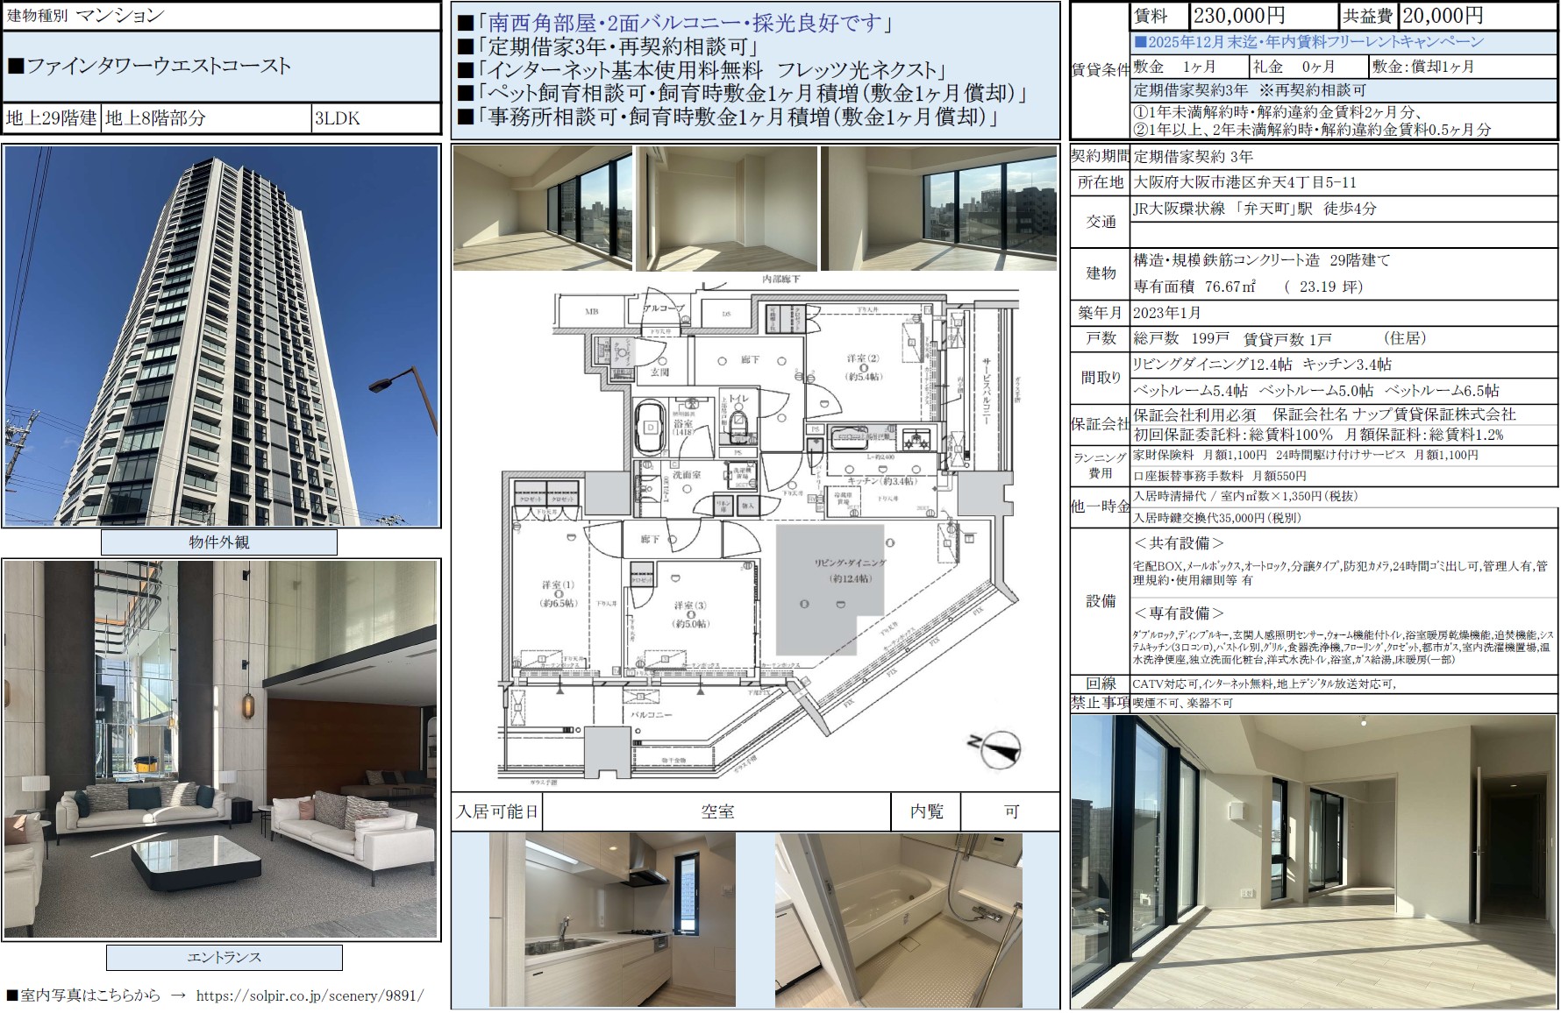
Task: Click the bathtub symbol in the floor plan
Action: coord(651,427)
